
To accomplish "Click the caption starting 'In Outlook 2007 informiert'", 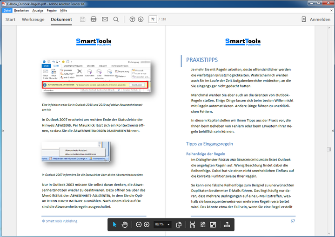I will pyautogui.click(x=92, y=175).
